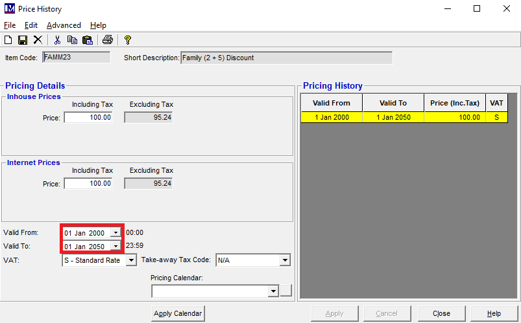Click the Save floppy disk icon

pos(23,40)
